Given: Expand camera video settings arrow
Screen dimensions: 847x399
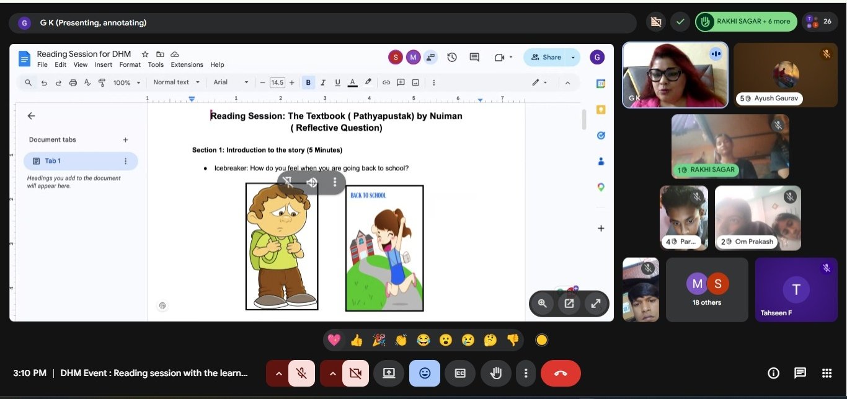Looking at the screenshot, I should (332, 373).
